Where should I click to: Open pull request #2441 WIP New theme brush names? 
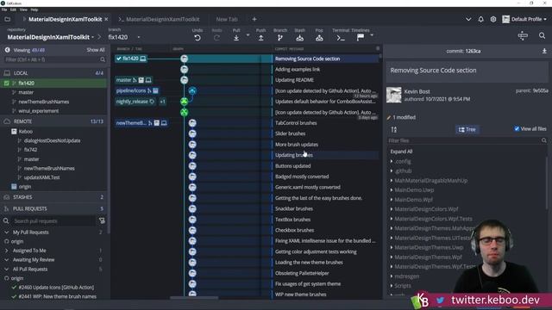pyautogui.click(x=58, y=296)
